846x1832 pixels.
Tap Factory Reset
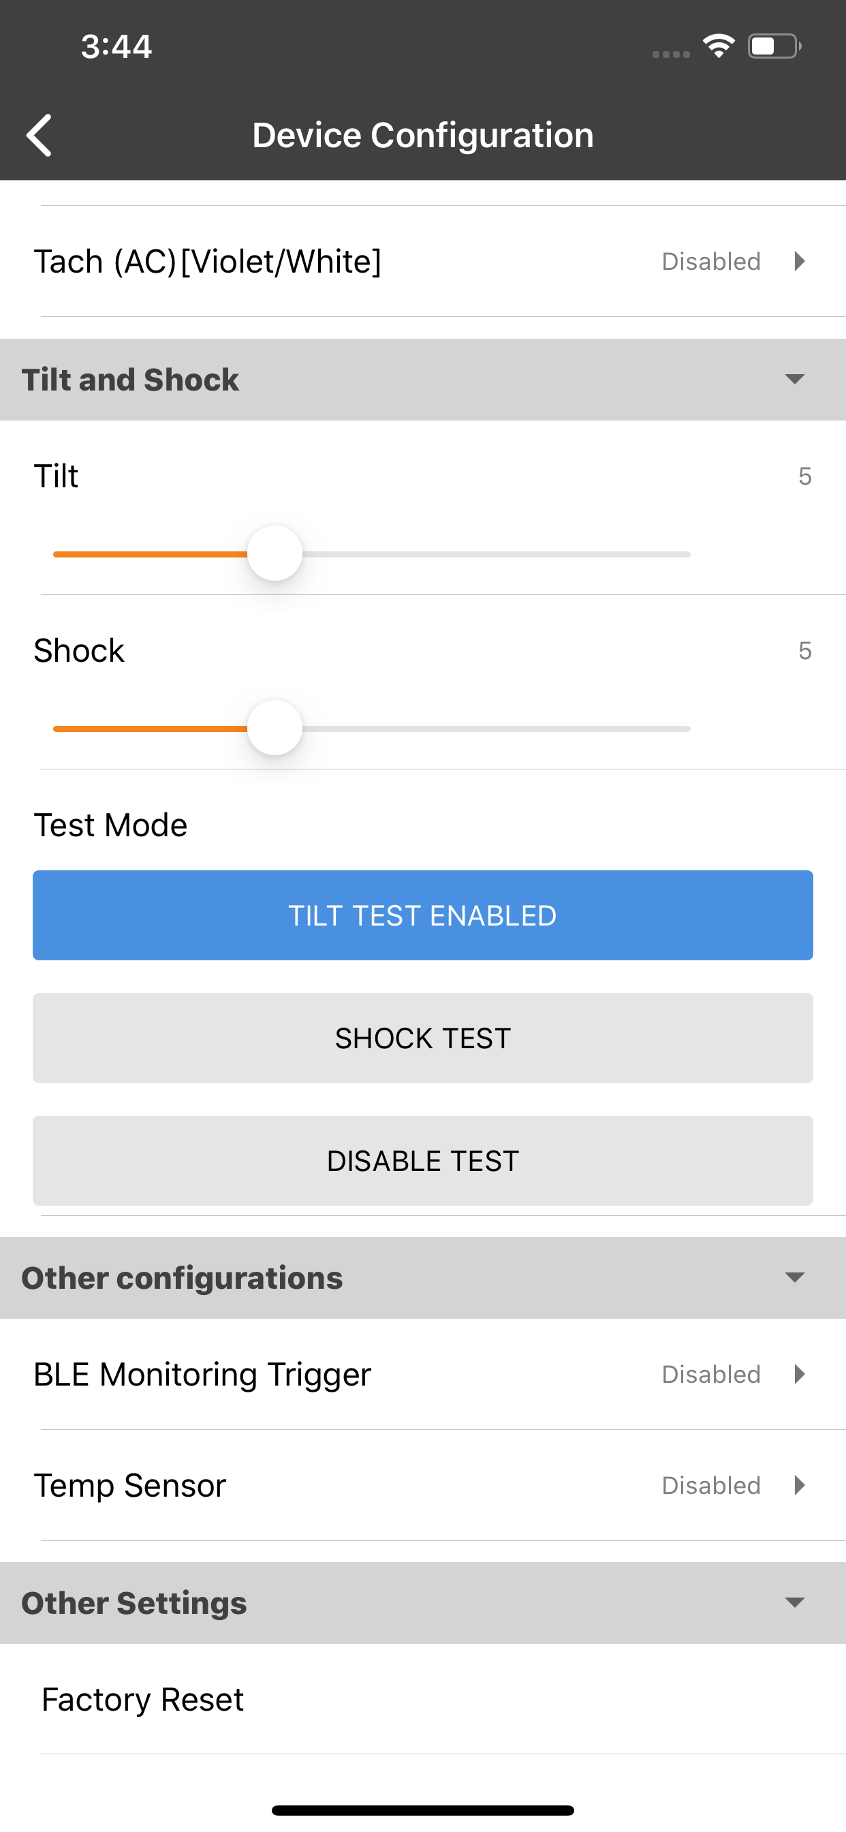click(141, 1699)
